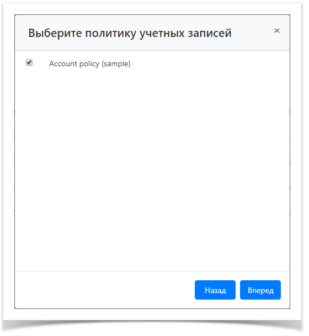Click the gray × in the header corner
The height and width of the screenshot is (336, 309).
click(276, 31)
